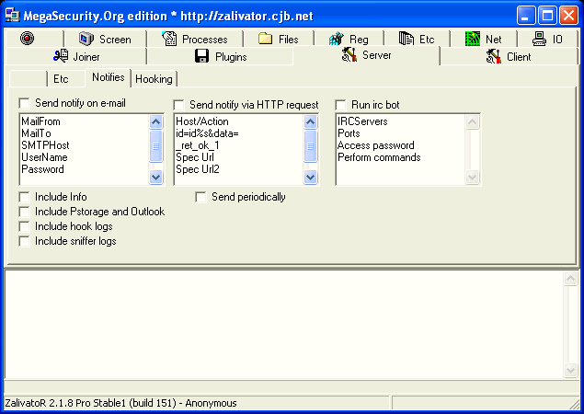The image size is (584, 414).
Task: Toggle the Run irc bot checkbox
Action: (x=341, y=104)
